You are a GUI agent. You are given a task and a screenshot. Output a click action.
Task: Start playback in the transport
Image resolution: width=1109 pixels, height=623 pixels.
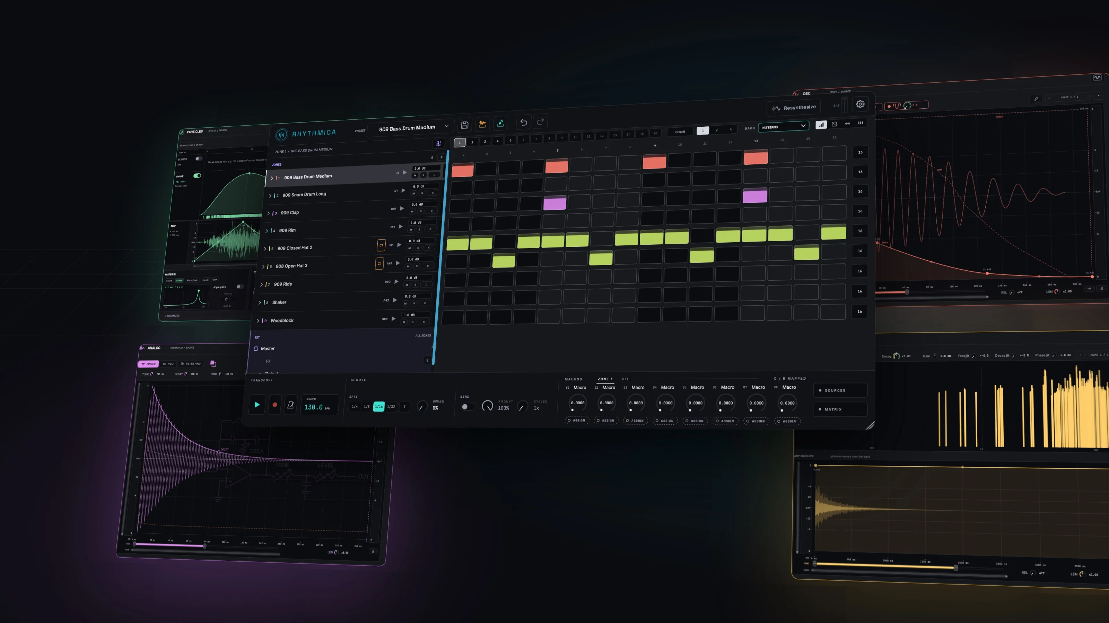pos(257,405)
